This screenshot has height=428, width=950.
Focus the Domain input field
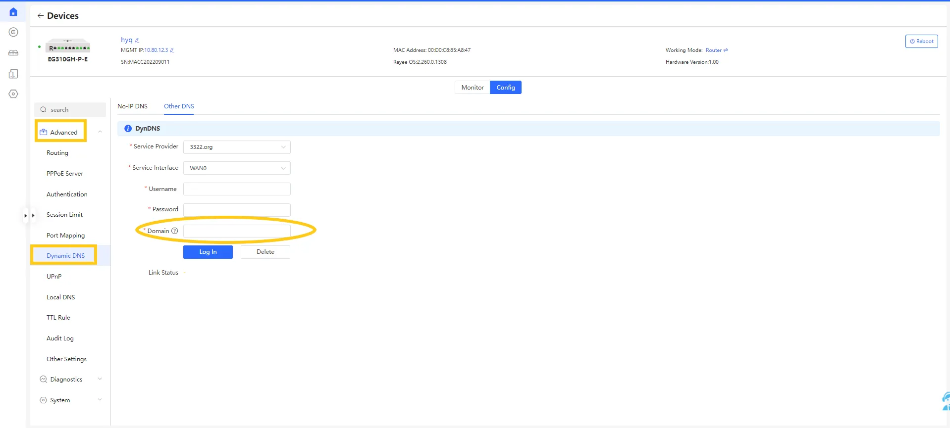[237, 231]
